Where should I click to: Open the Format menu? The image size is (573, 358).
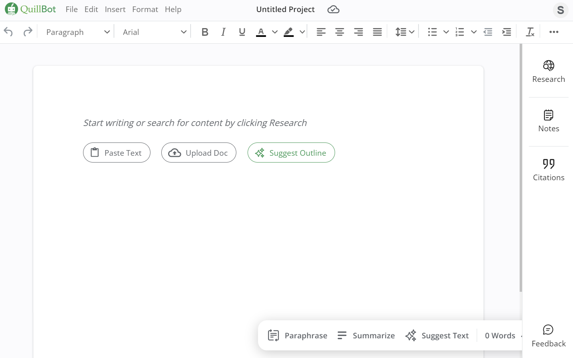pyautogui.click(x=145, y=9)
